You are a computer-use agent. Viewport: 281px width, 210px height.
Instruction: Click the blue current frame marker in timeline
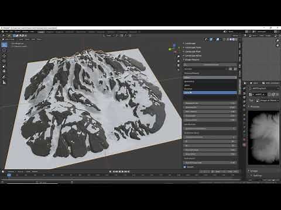[9, 175]
